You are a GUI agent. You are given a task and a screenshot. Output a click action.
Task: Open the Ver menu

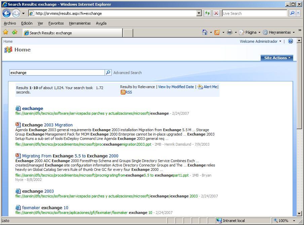[x=40, y=23]
